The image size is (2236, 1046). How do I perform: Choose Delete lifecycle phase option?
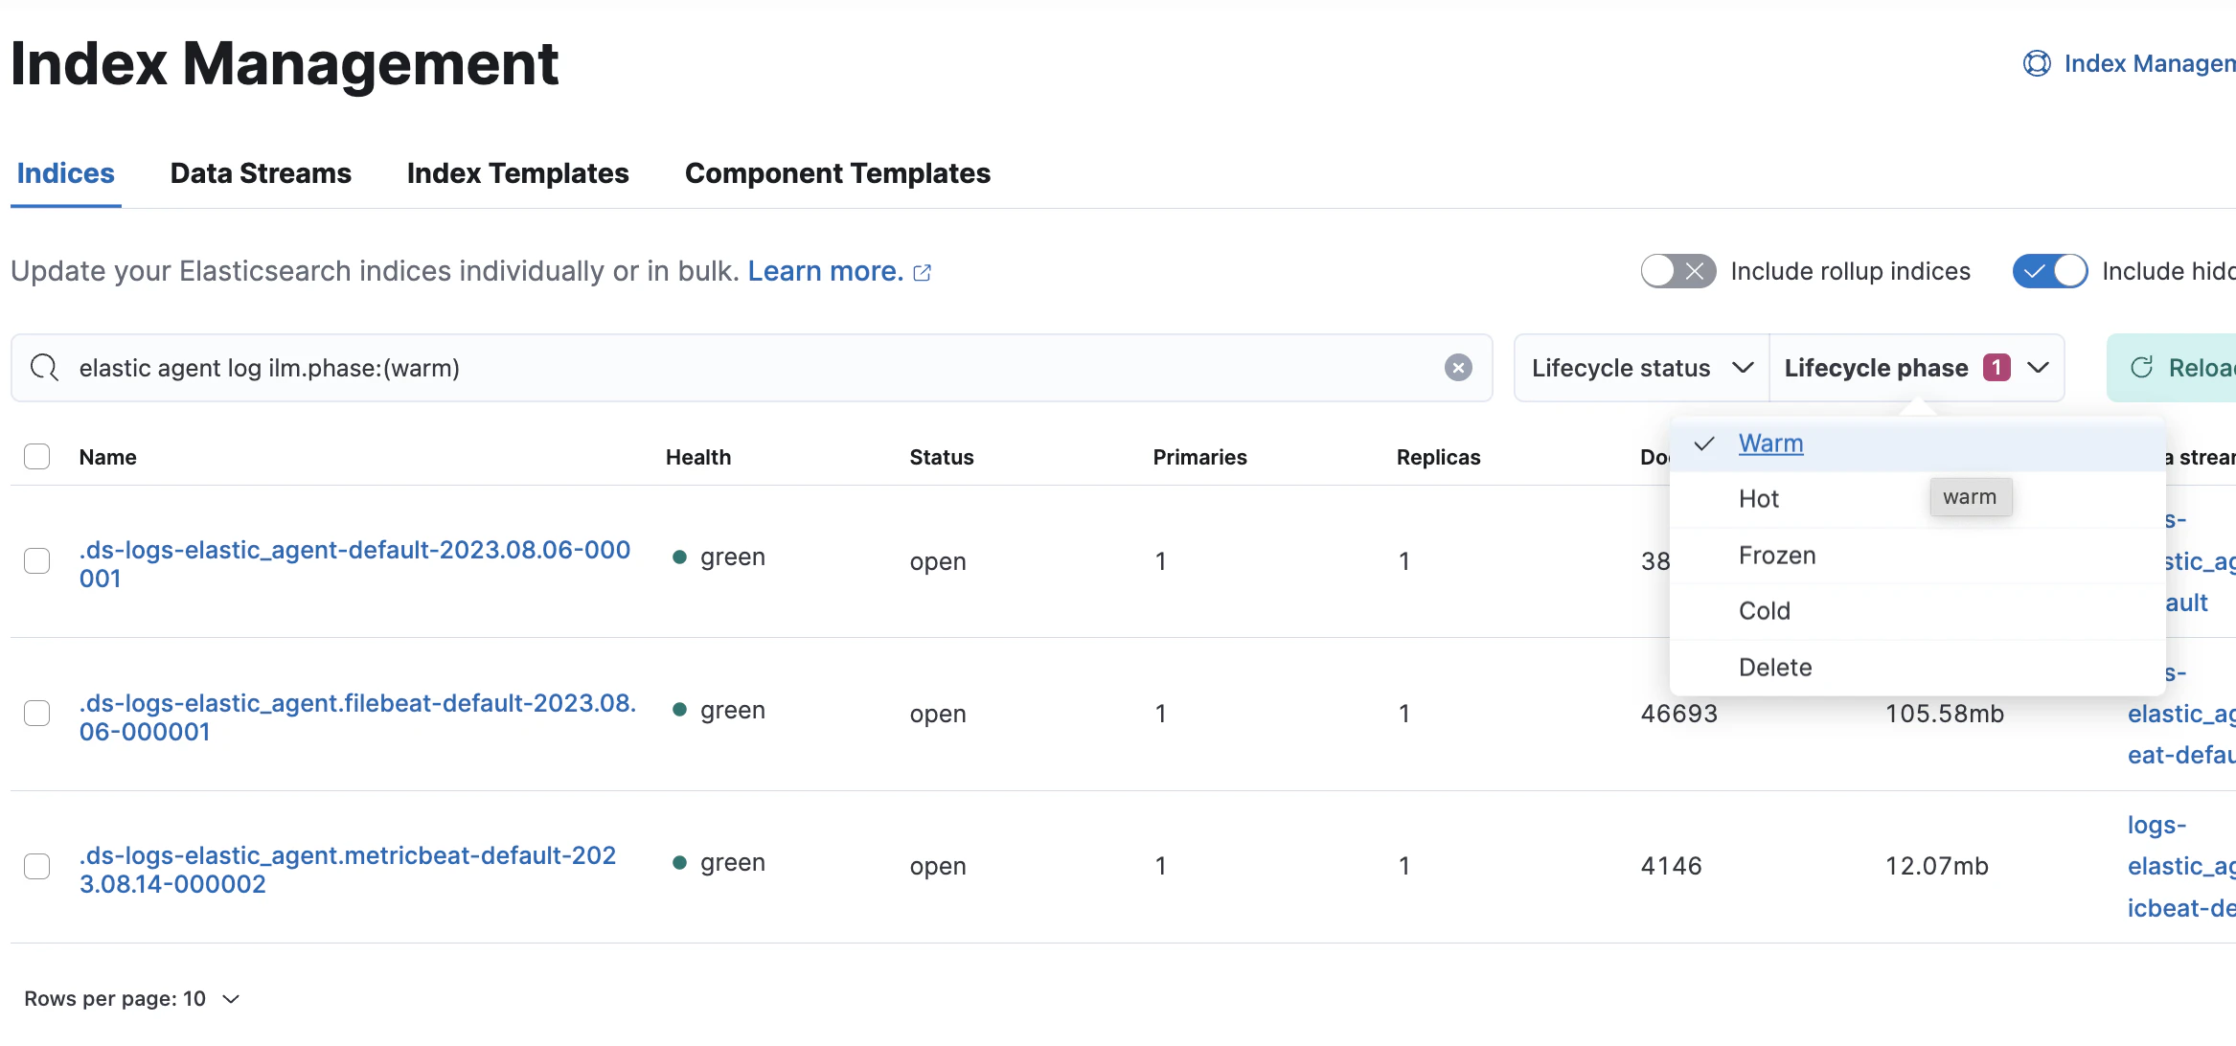[x=1917, y=668]
